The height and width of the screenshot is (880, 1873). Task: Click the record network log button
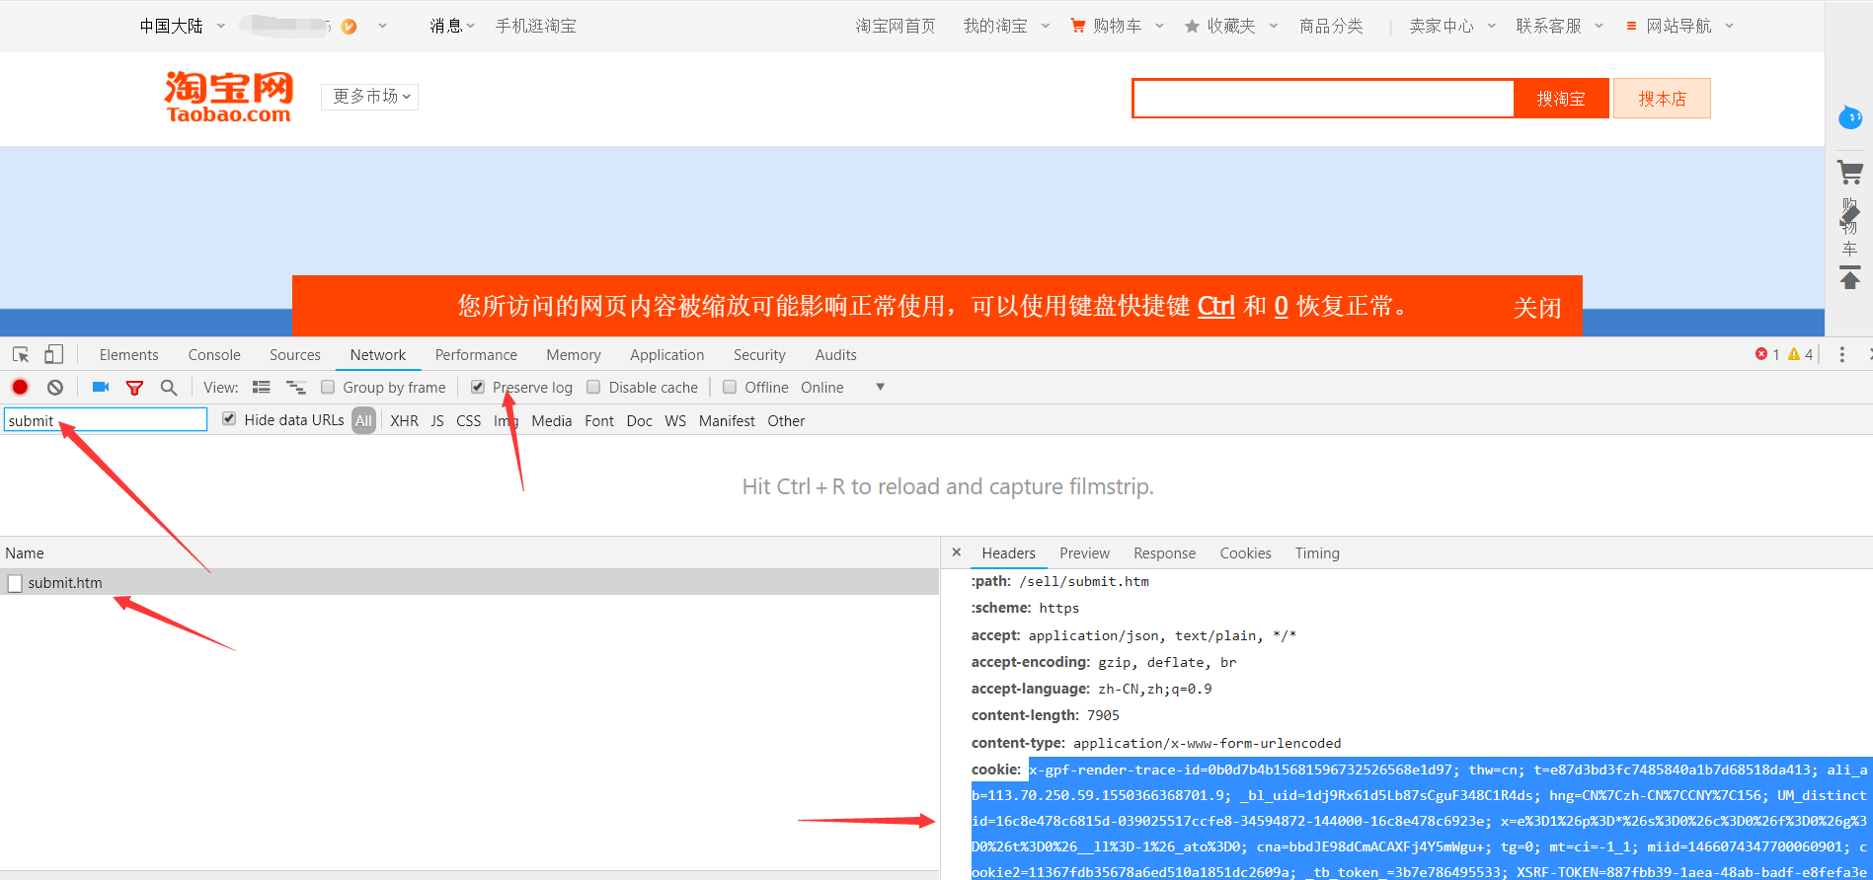click(20, 388)
